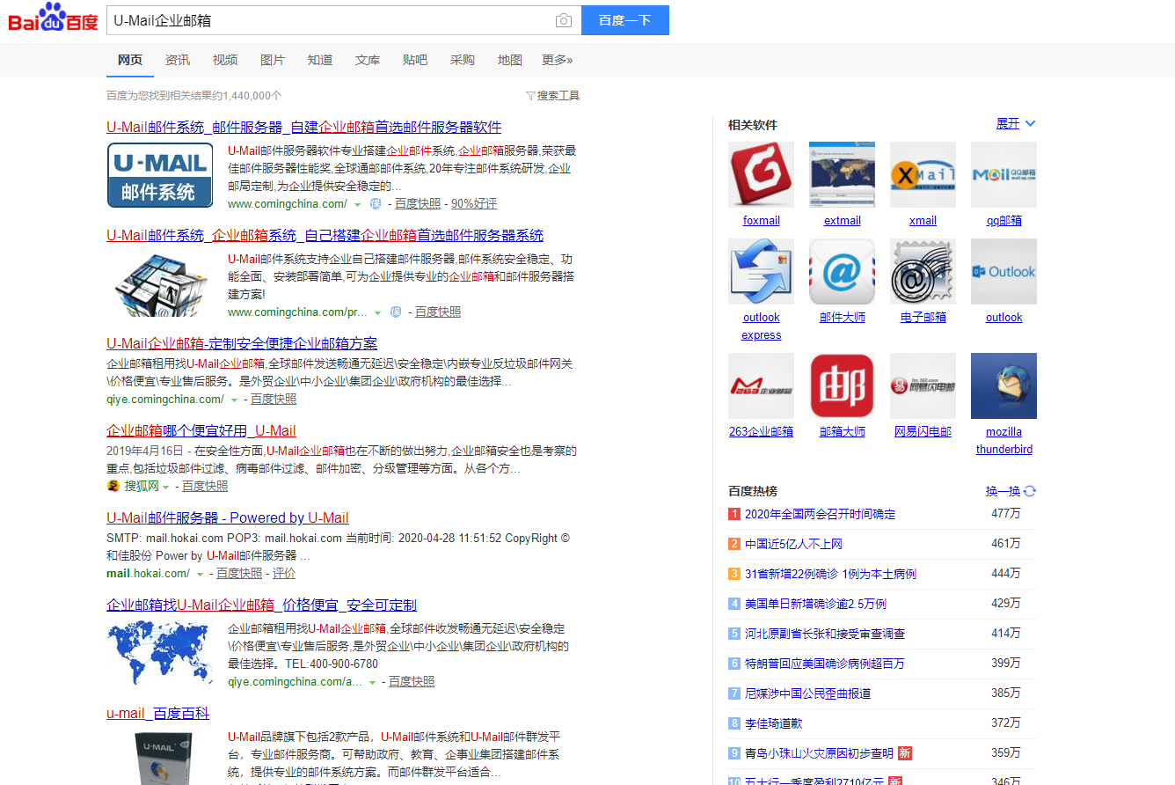Click the world map thumbnail

[x=160, y=653]
